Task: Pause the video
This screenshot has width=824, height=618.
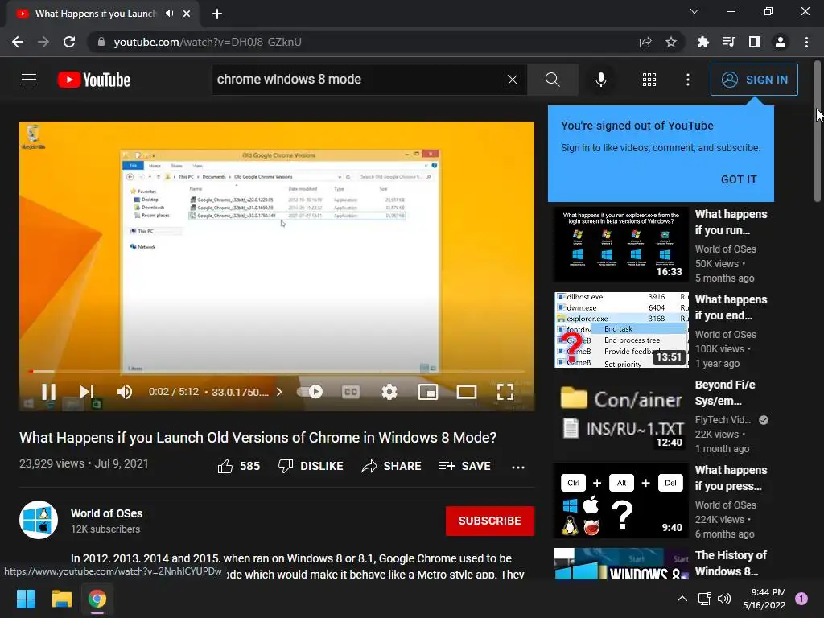Action: [x=49, y=392]
